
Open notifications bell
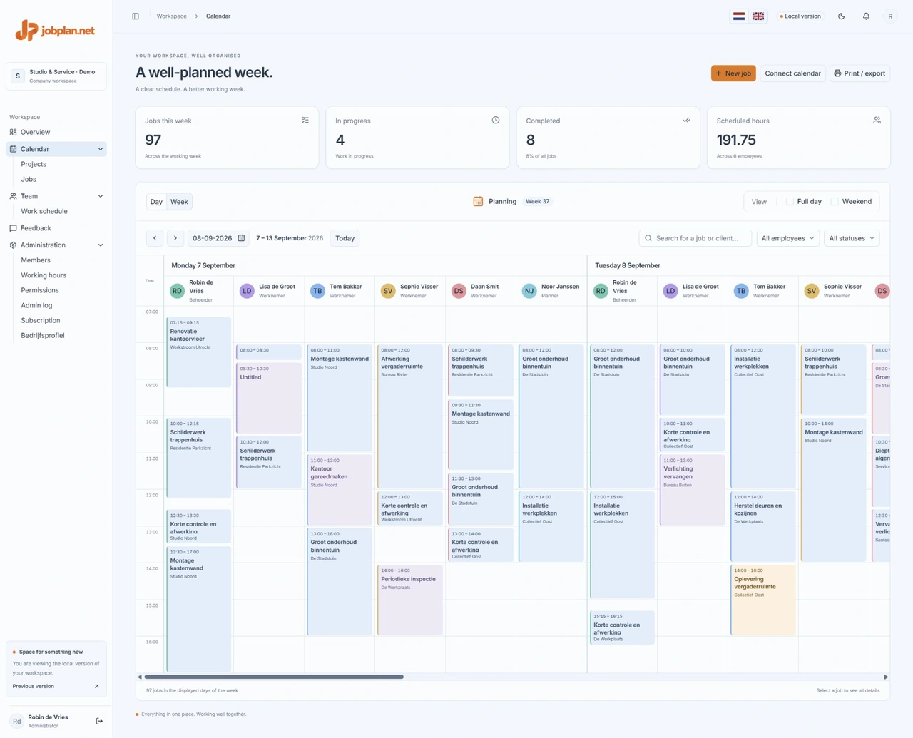coord(866,16)
